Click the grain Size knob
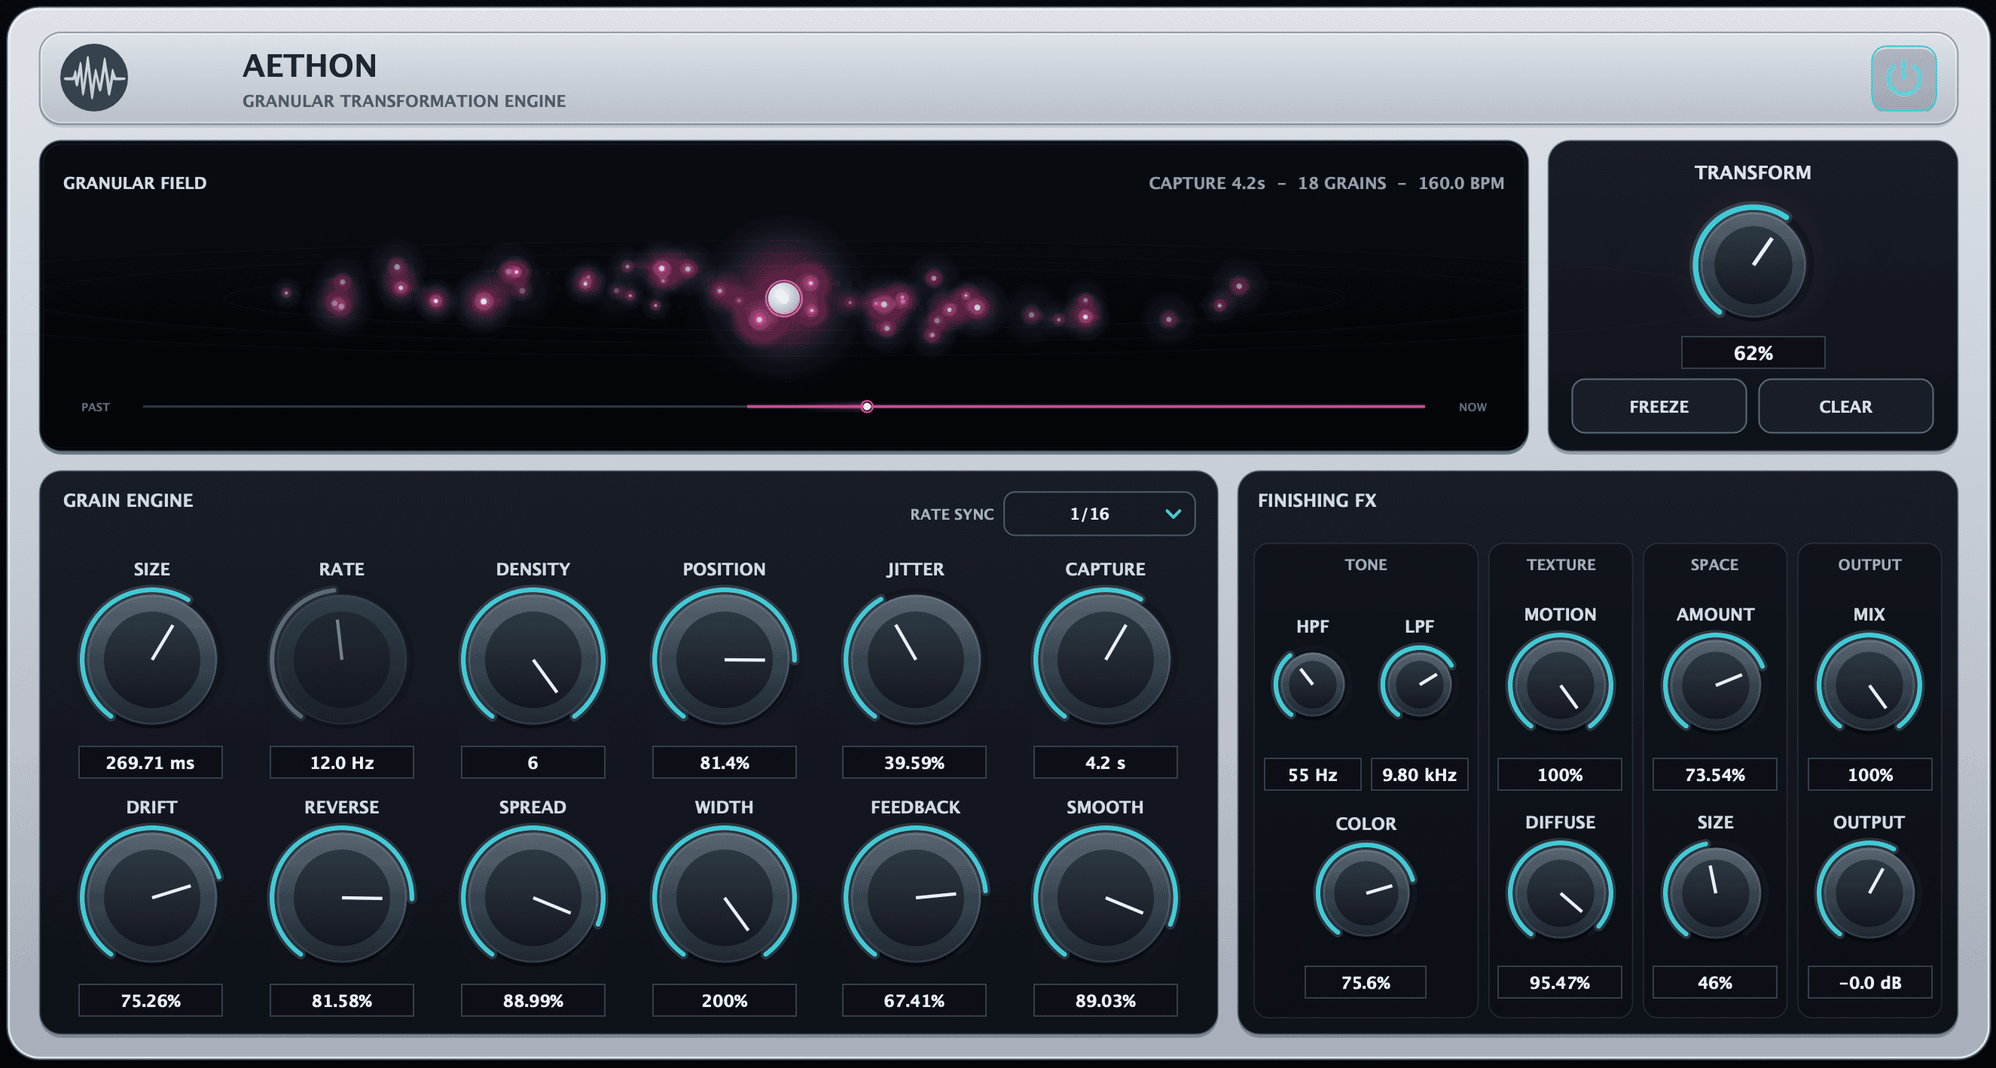 151,660
